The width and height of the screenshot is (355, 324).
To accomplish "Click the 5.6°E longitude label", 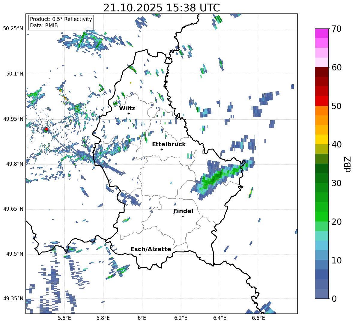I will click(64, 318).
